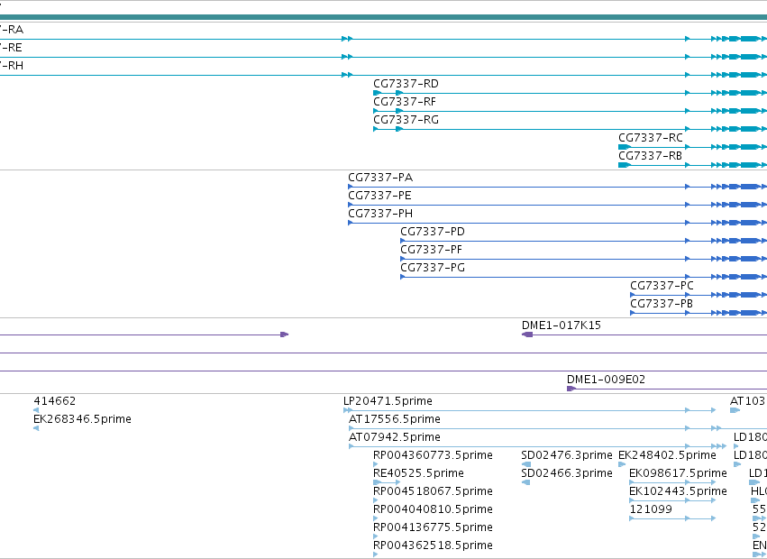The width and height of the screenshot is (767, 559).
Task: Select EST RP004360773.5prime
Action: (433, 455)
